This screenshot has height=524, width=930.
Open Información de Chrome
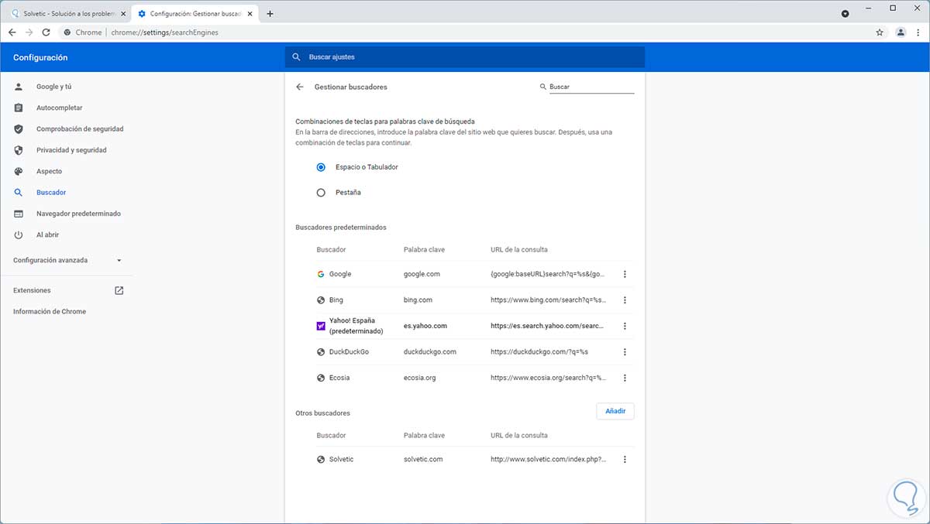(x=50, y=311)
